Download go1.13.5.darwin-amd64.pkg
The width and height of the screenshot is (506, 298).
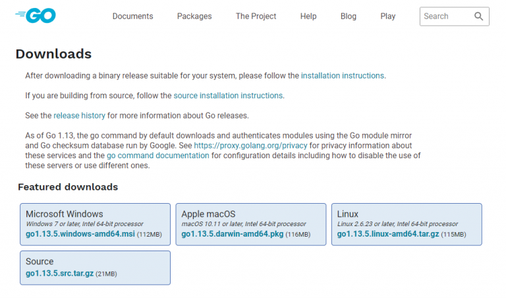click(233, 234)
